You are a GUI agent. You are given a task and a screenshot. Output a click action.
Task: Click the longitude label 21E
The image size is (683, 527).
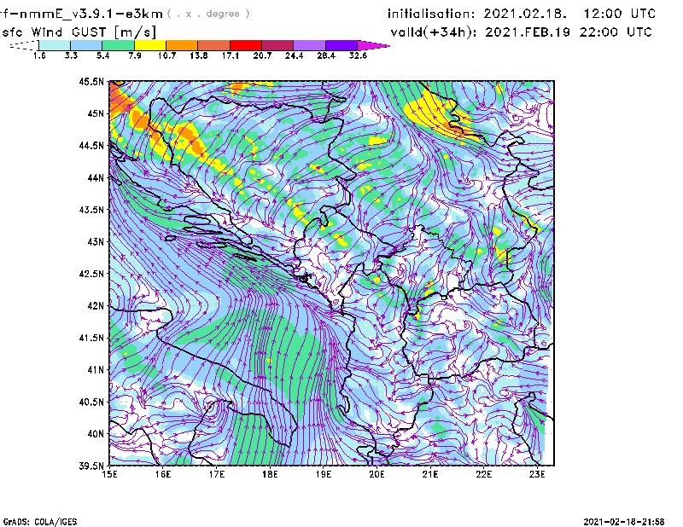430,474
